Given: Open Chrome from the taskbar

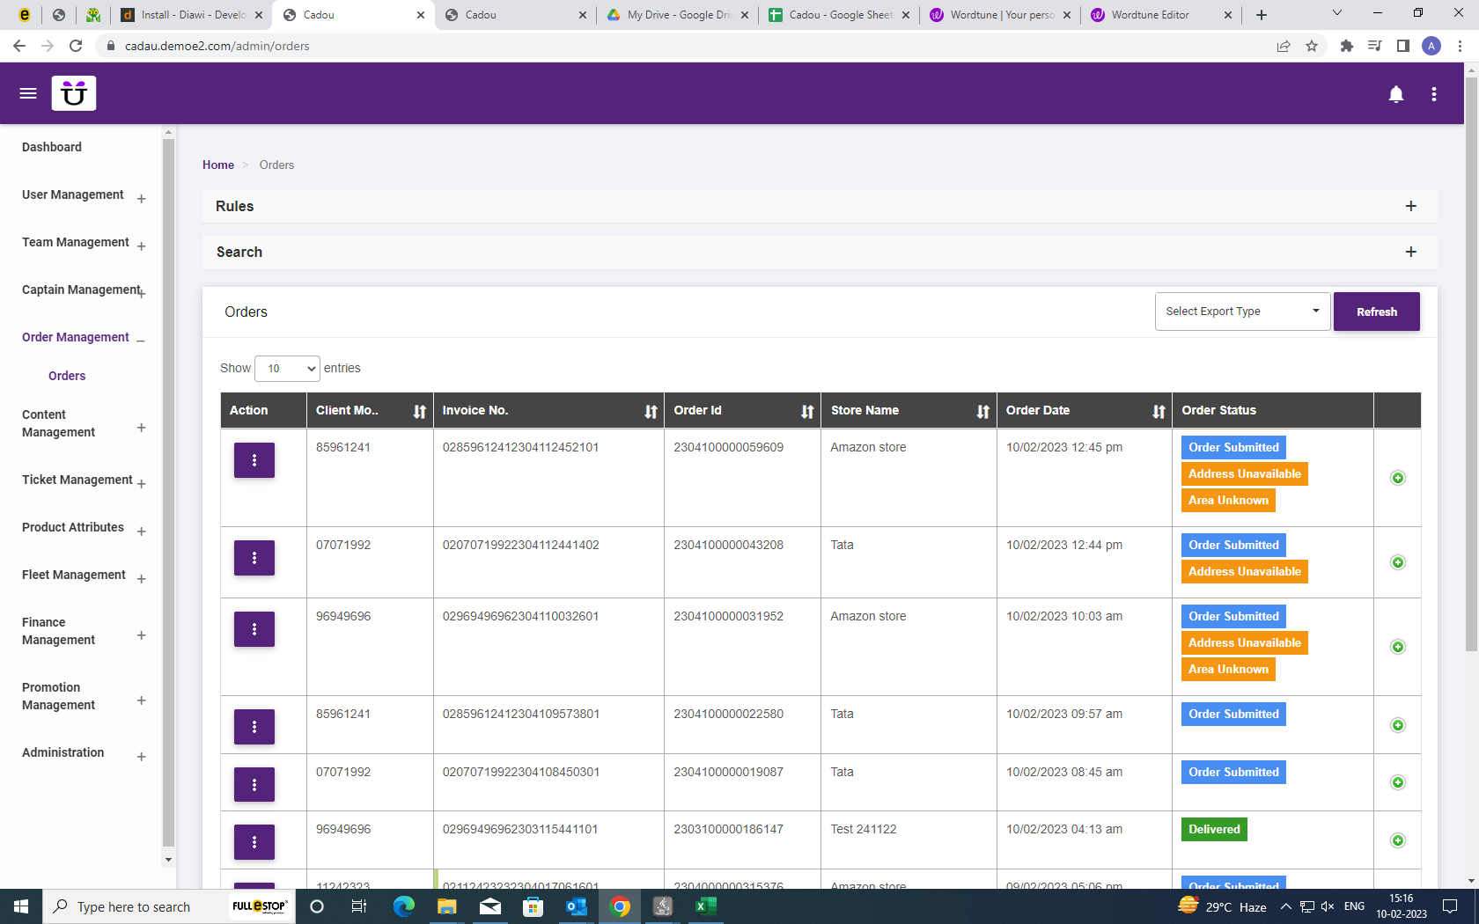Looking at the screenshot, I should click(620, 906).
